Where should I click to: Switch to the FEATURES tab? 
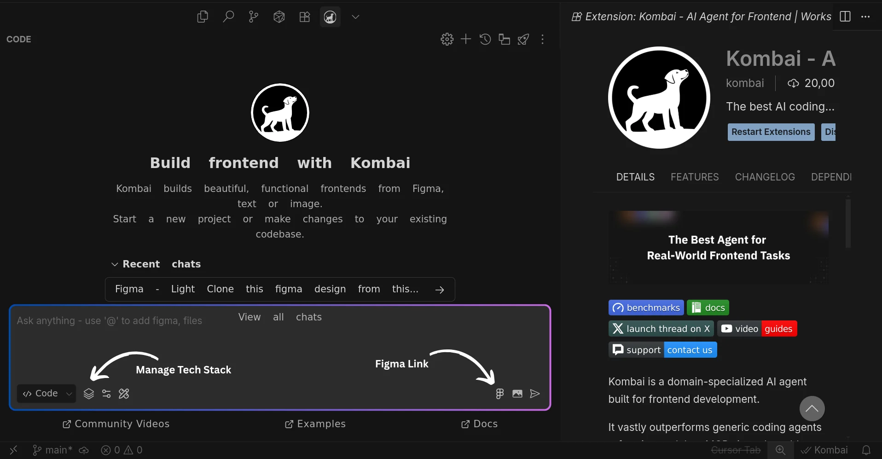point(694,177)
